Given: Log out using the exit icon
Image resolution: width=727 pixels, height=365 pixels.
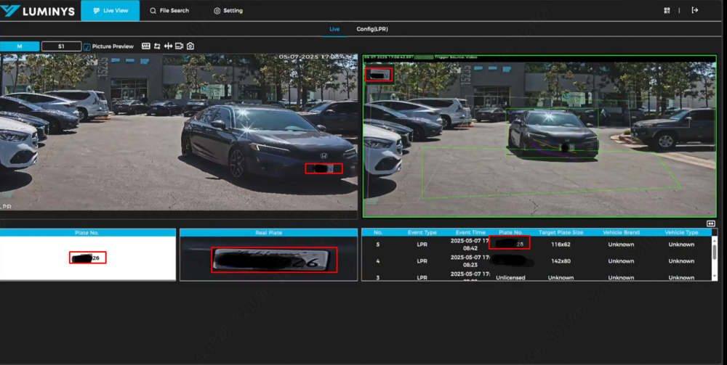Looking at the screenshot, I should tap(695, 10).
